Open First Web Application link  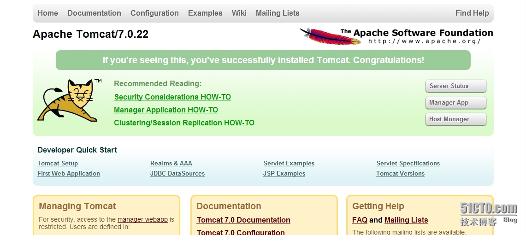pos(68,173)
